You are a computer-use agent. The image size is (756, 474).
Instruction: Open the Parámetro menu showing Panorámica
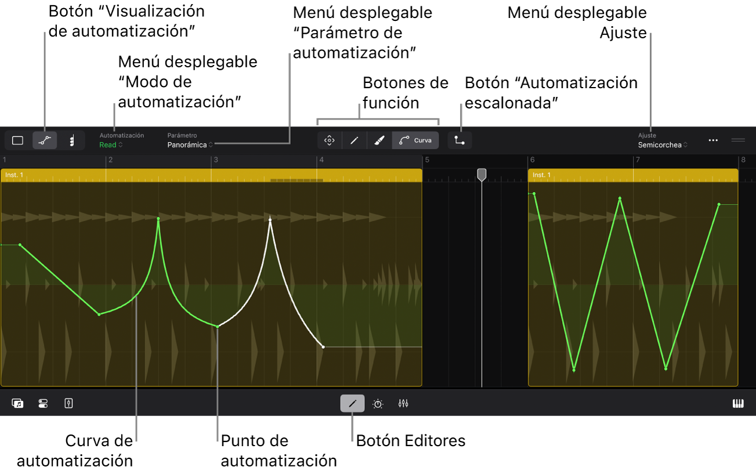[190, 145]
